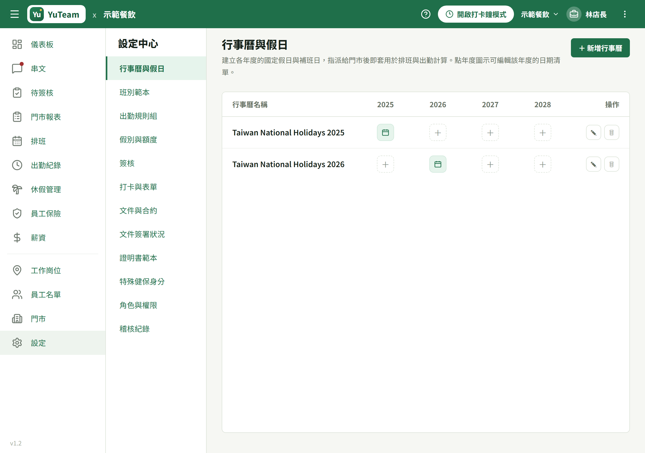Image resolution: width=645 pixels, height=453 pixels.
Task: Open 門市 stores page
Action: 53,319
